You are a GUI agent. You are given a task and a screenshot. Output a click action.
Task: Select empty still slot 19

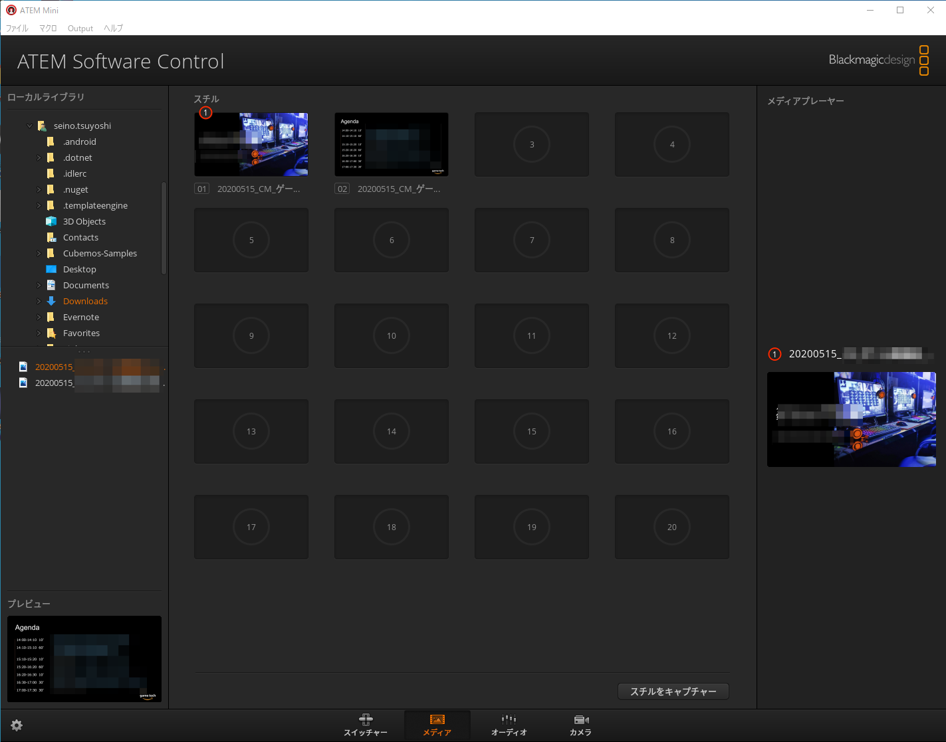(532, 527)
